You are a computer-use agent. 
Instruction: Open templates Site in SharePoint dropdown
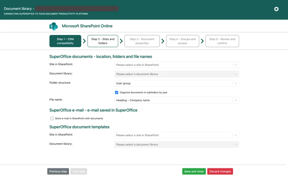click(236, 135)
